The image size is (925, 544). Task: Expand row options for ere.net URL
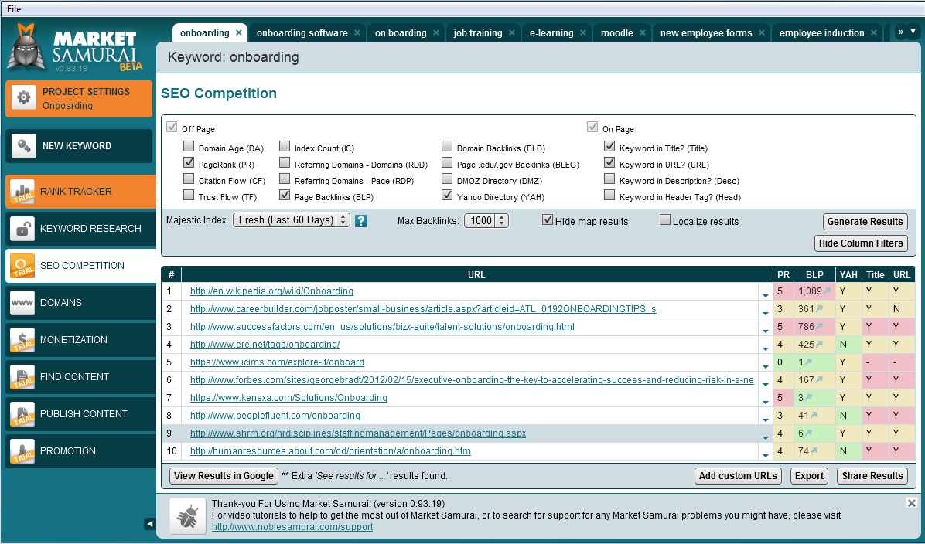(766, 349)
